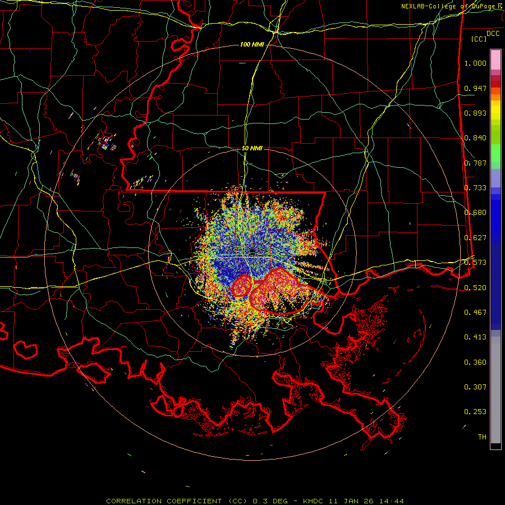505x505 pixels.
Task: Select the light pink color band at scale top
Action: pyautogui.click(x=495, y=59)
